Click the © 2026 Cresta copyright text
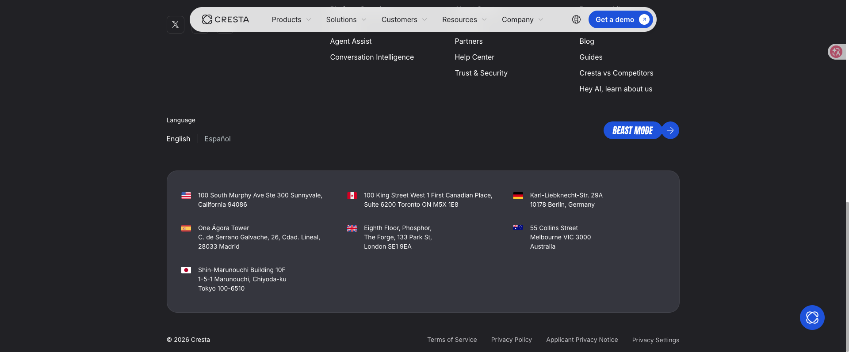 (188, 340)
